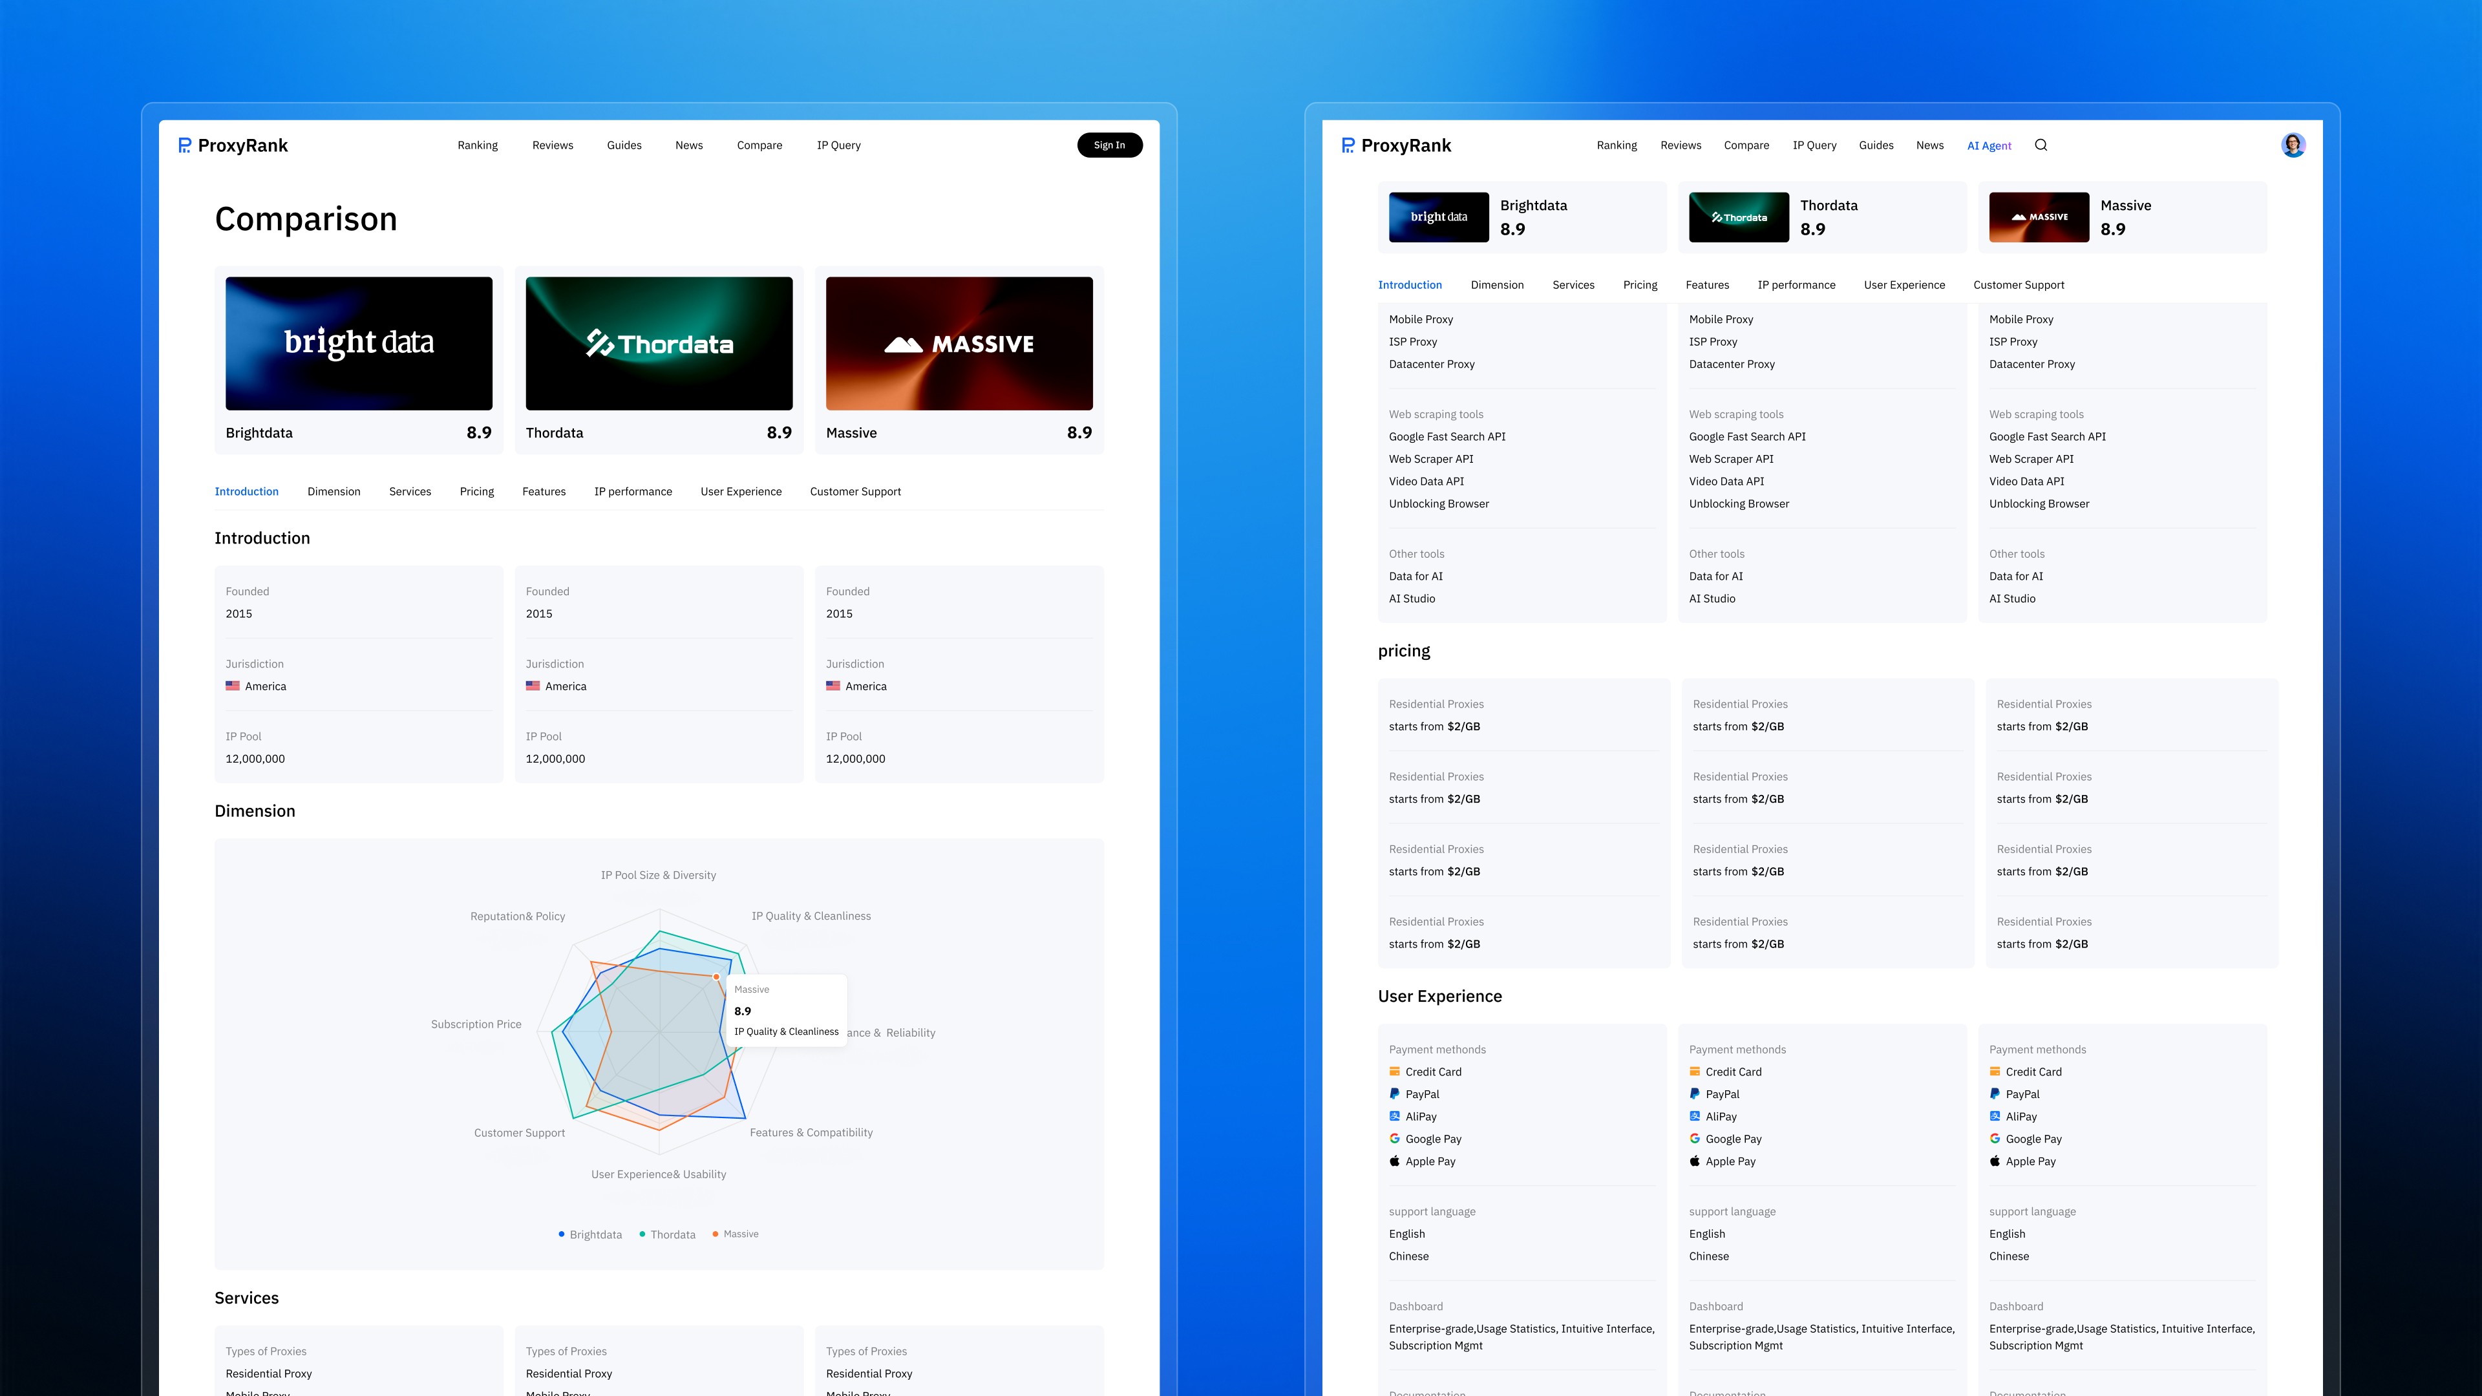The image size is (2482, 1396).
Task: Open the Customer Support tab on right page
Action: click(x=2019, y=285)
